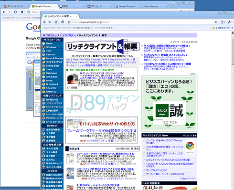Open the wrench settings menu dropdown

point(230,22)
